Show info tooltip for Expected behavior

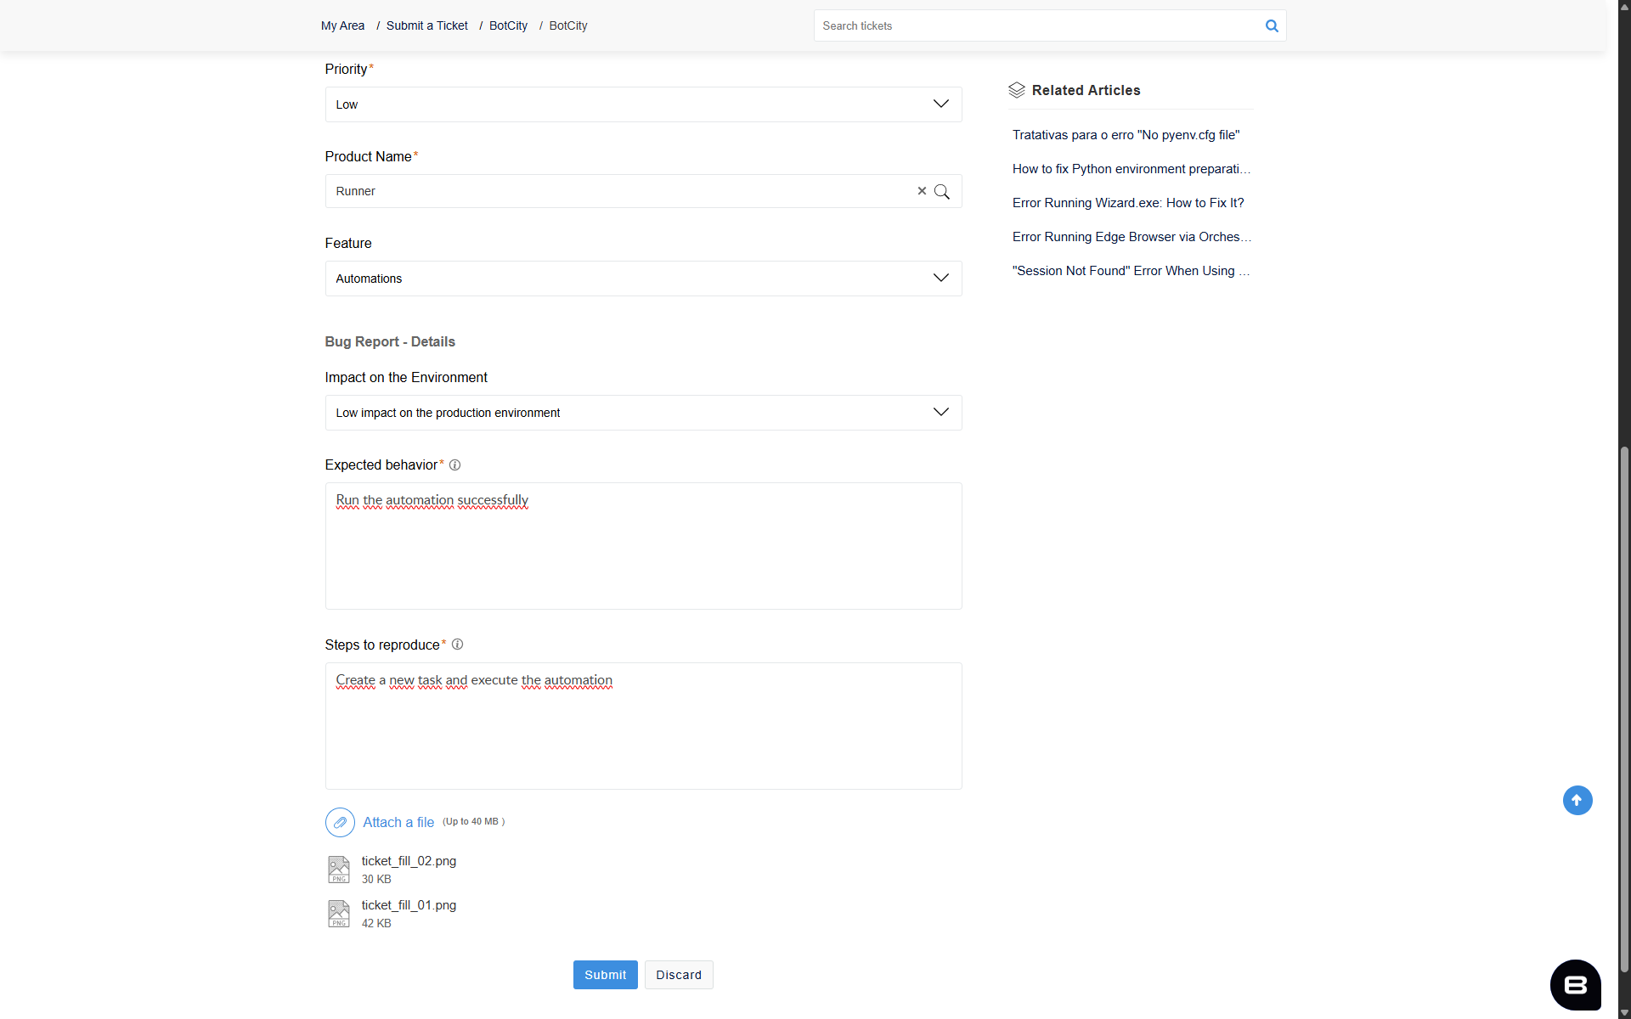tap(454, 464)
